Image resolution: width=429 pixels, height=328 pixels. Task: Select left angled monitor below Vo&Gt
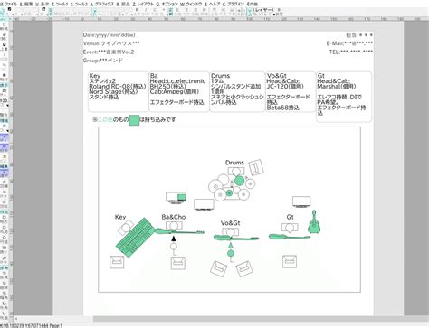[218, 268]
